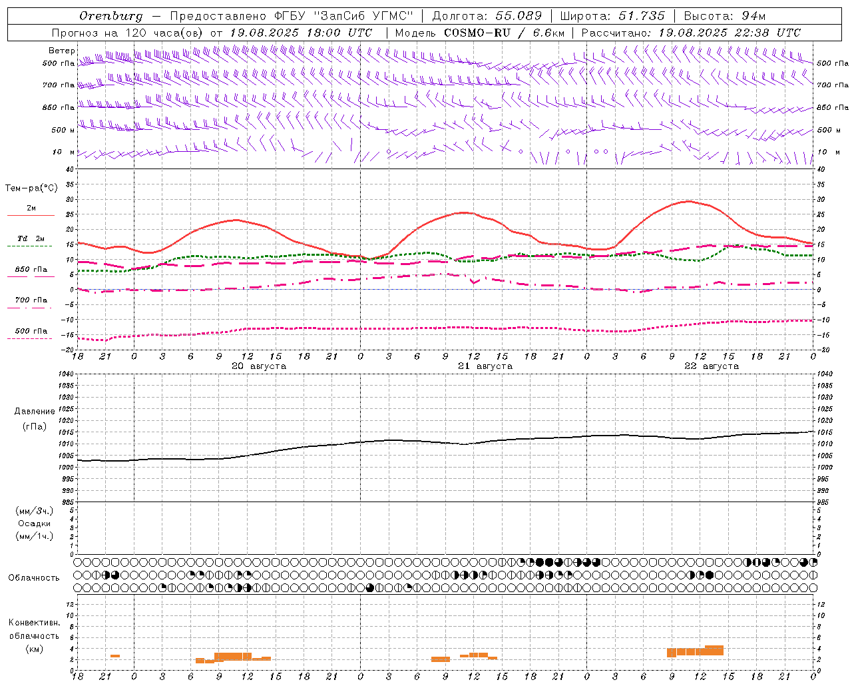Viewport: 852px width, 682px height.
Task: Click the Давление pressure axis label
Action: click(35, 412)
